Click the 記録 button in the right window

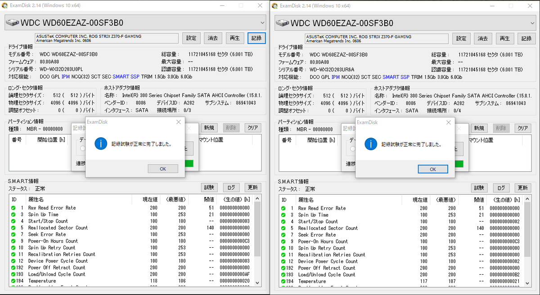(526, 39)
